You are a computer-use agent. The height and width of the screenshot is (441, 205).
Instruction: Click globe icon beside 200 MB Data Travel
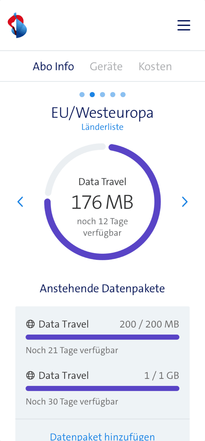30,324
